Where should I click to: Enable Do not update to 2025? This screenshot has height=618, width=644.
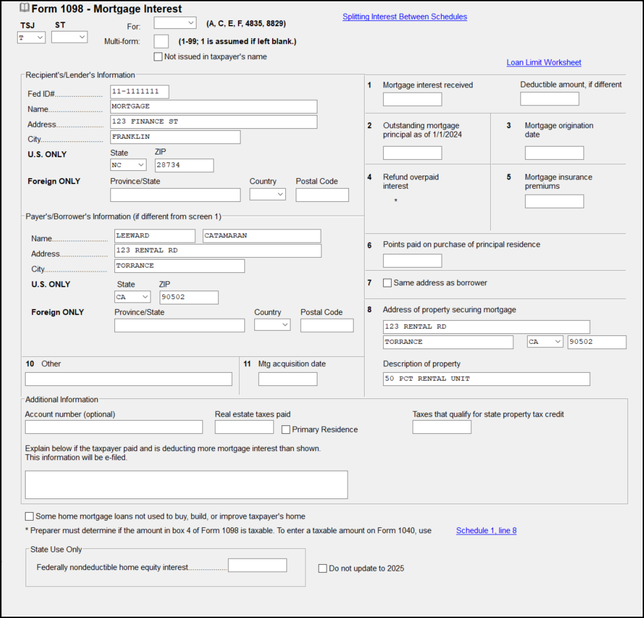point(323,568)
